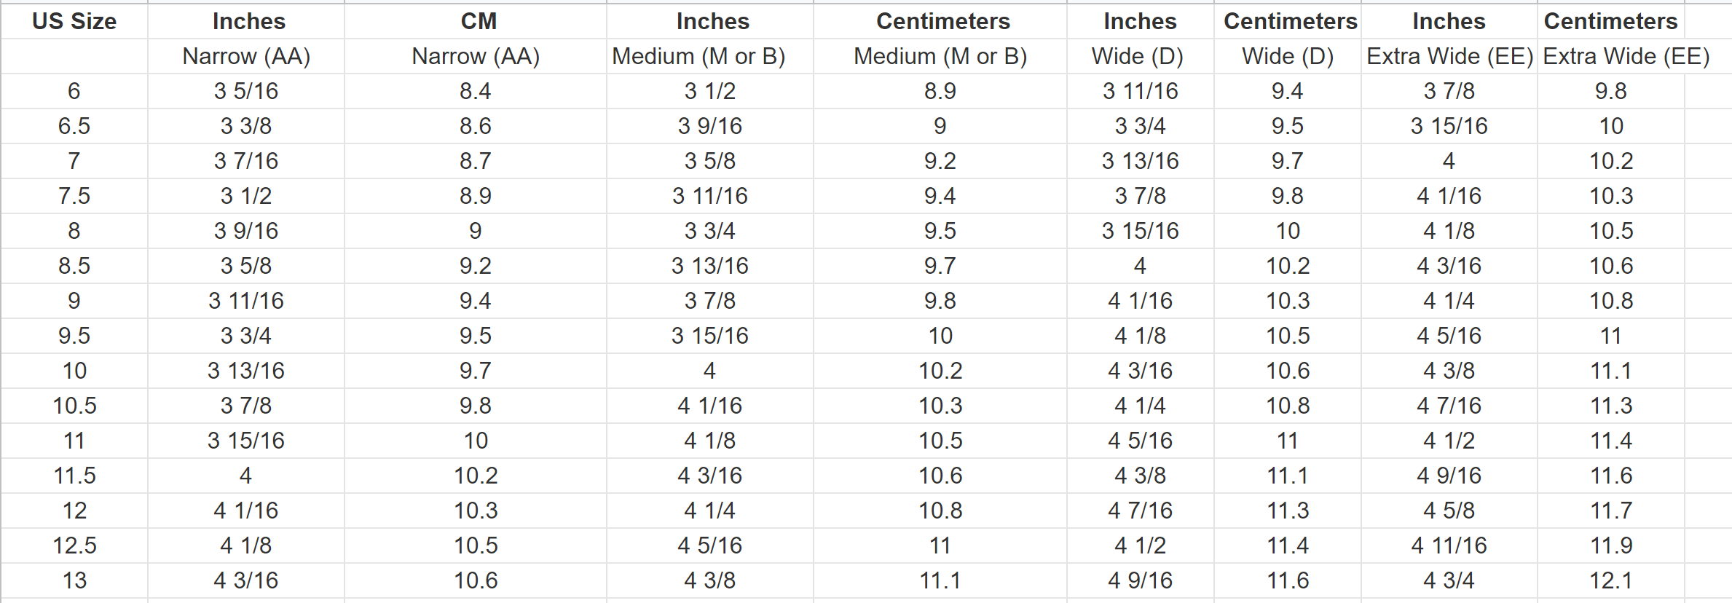Click narrow CM value 8.4

pyautogui.click(x=476, y=91)
